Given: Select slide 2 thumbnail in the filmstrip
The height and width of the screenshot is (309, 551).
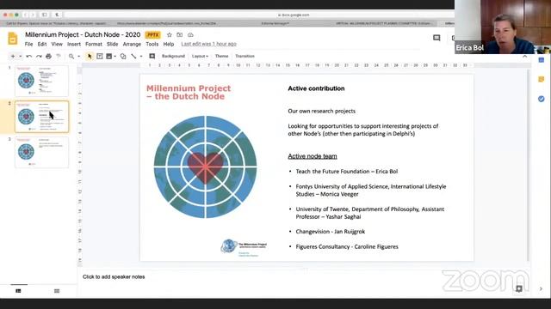Looking at the screenshot, I should (42, 117).
